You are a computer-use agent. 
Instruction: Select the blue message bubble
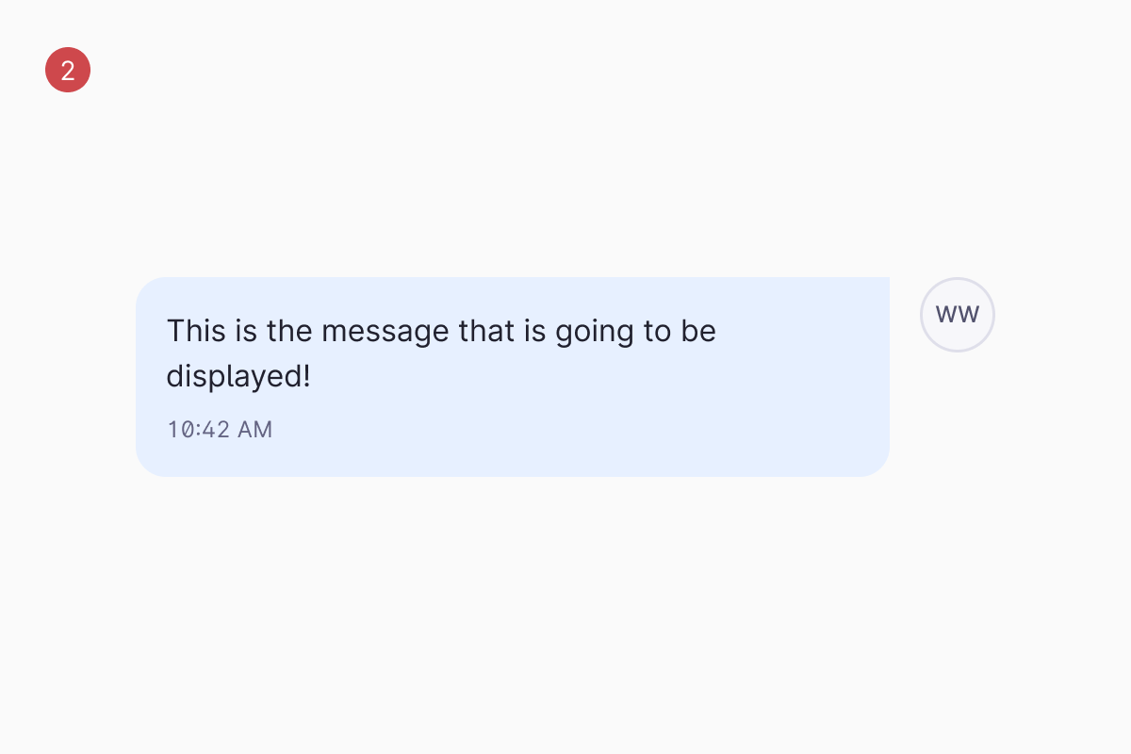click(x=513, y=377)
